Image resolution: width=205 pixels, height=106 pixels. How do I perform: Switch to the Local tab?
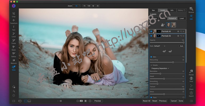pyautogui.click(x=182, y=19)
